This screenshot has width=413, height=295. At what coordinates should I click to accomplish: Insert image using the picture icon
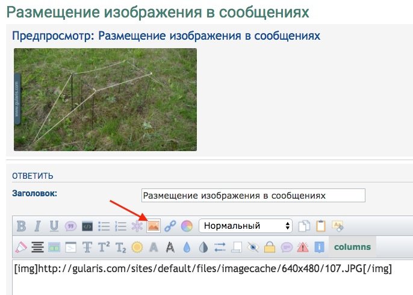tap(154, 226)
